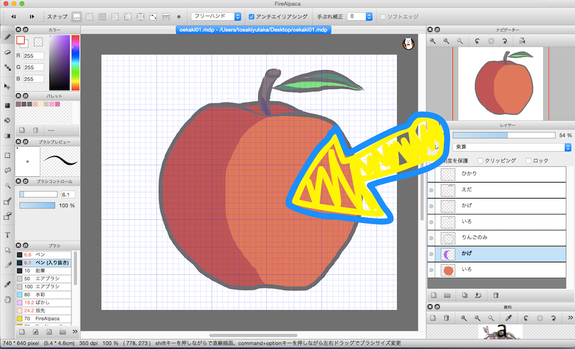The height and width of the screenshot is (349, 575).
Task: Select the text tool
Action: pos(7,235)
